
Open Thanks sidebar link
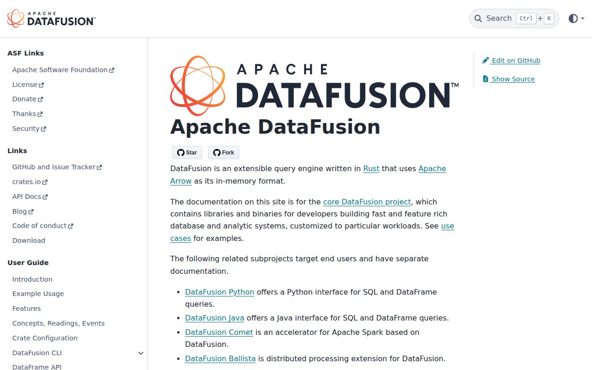pos(24,114)
